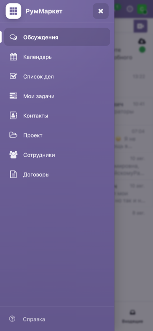The image size is (153, 331).
Task: Click the cloud download icon in background
Action: point(142,41)
